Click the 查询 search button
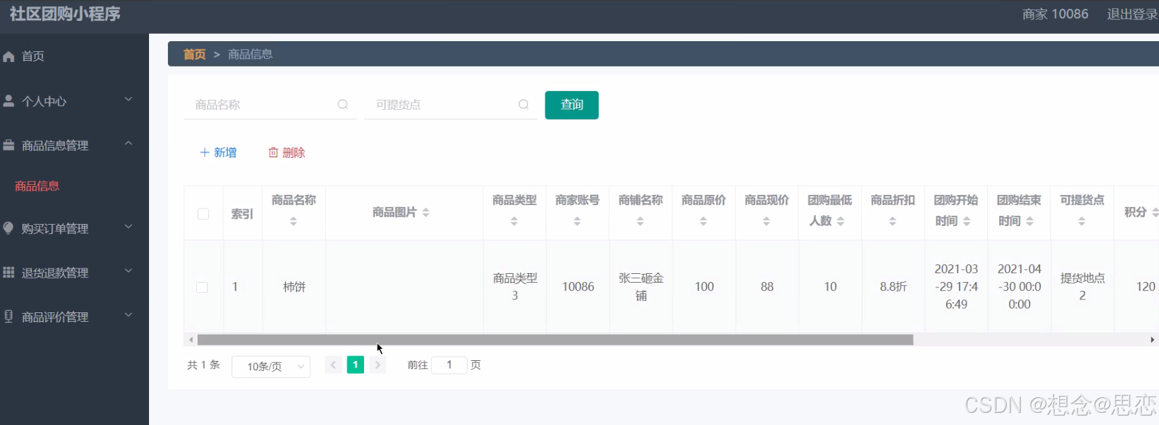The image size is (1159, 425). pos(572,105)
